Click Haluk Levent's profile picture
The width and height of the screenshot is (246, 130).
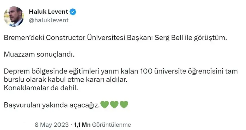point(14,16)
